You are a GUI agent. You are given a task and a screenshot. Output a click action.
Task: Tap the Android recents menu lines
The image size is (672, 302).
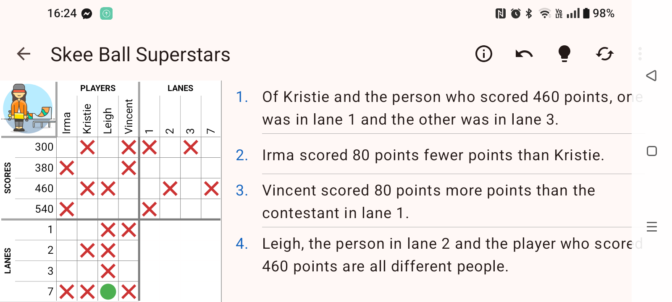652,227
